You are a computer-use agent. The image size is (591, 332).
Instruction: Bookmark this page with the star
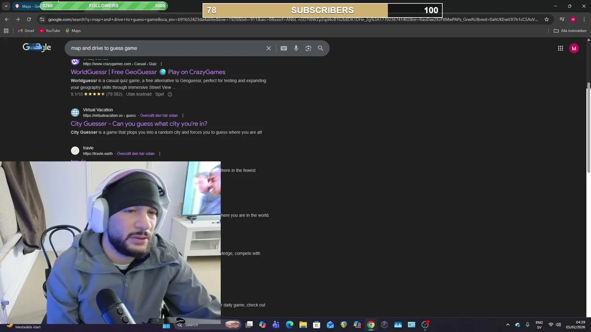click(x=547, y=19)
